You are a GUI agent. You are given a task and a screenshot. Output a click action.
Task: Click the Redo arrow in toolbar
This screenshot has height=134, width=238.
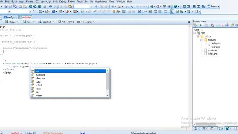tap(55, 7)
